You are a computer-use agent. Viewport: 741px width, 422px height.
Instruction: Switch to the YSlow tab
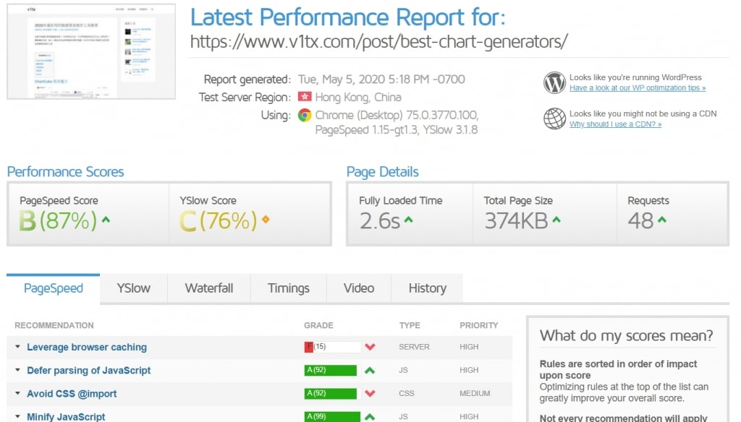click(x=134, y=288)
